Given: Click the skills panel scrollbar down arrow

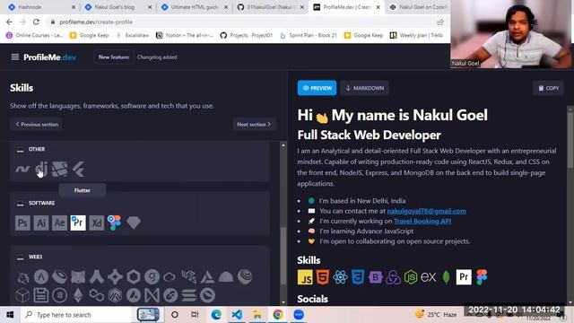Looking at the screenshot, I should pyautogui.click(x=283, y=302).
